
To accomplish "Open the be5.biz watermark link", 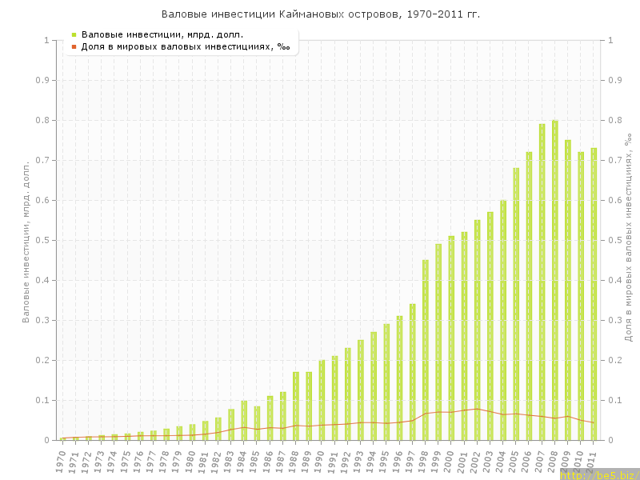I will pyautogui.click(x=598, y=474).
